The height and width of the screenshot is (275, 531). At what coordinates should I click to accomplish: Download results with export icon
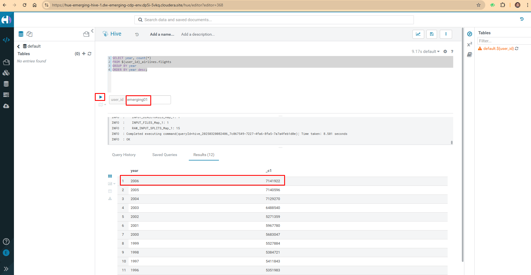(110, 199)
